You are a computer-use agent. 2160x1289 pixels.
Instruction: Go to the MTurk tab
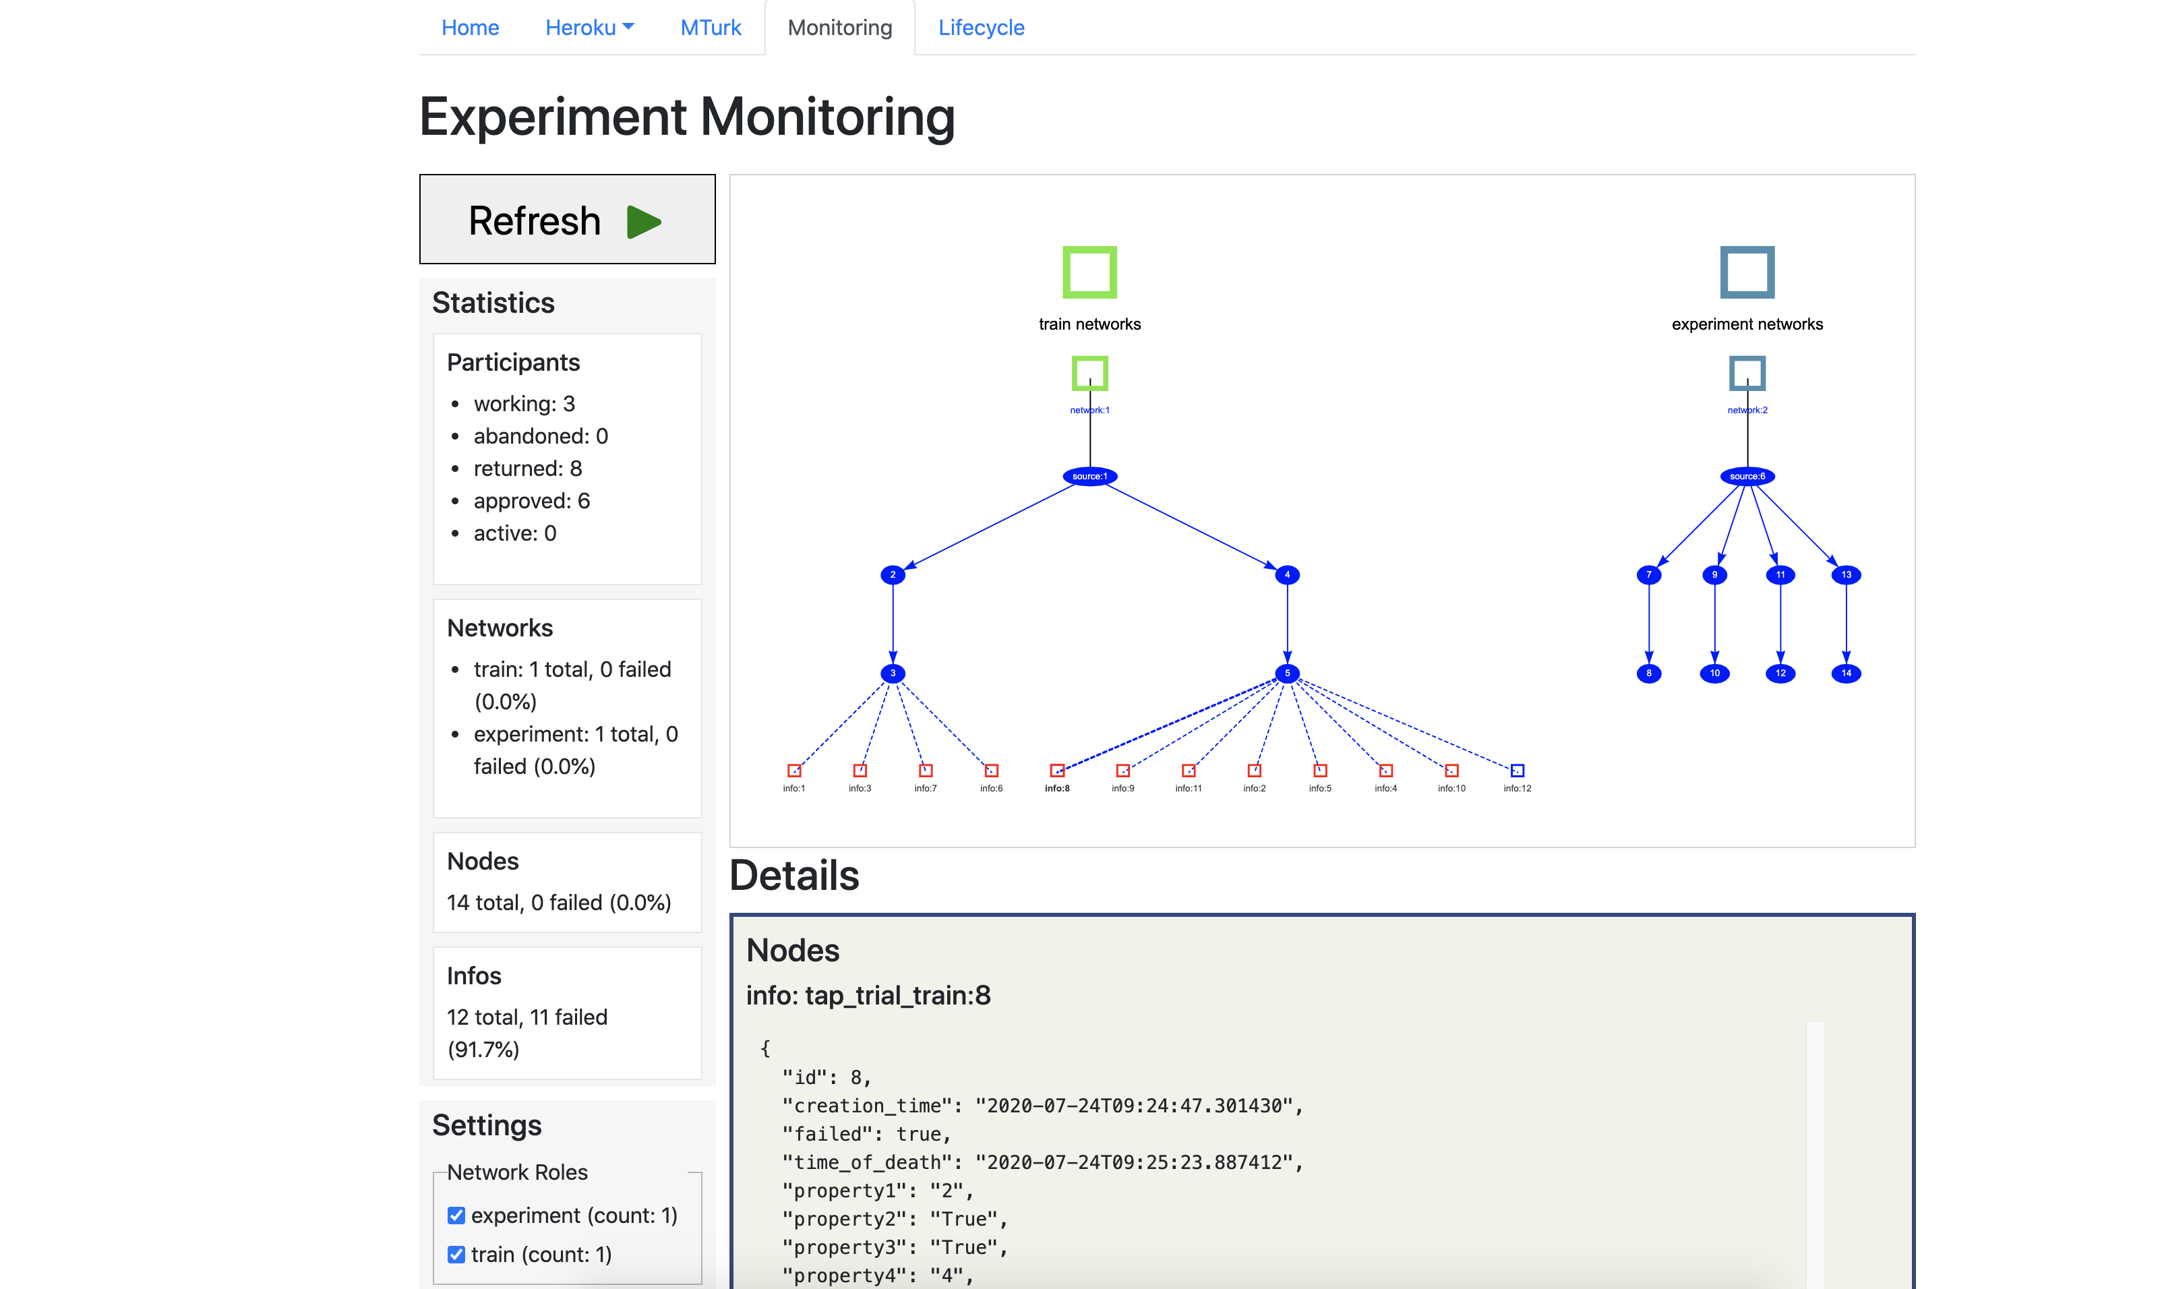[710, 27]
